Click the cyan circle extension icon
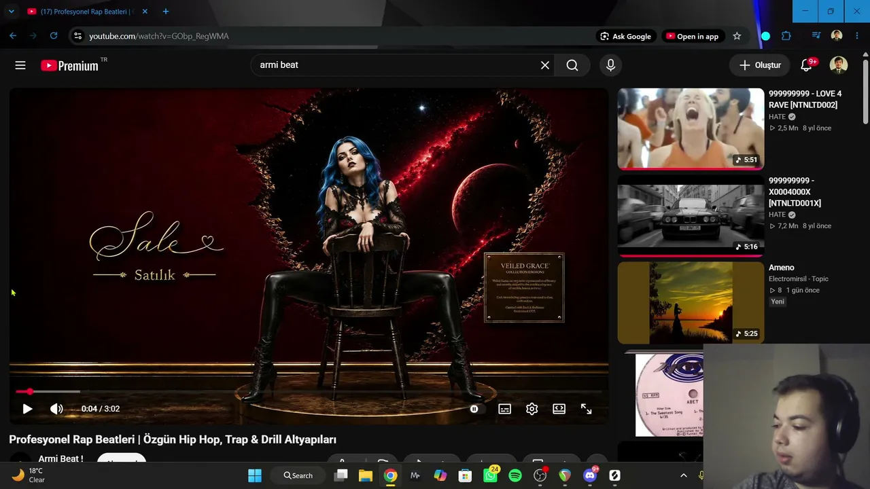Image resolution: width=870 pixels, height=489 pixels. [766, 36]
